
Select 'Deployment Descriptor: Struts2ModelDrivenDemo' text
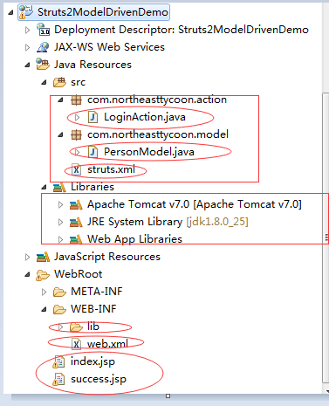click(182, 30)
